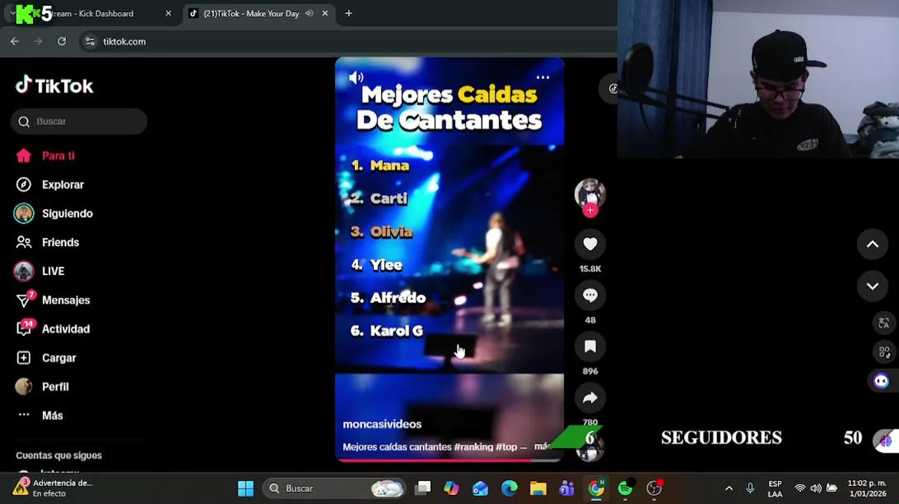The height and width of the screenshot is (504, 899).
Task: Focus the TikTok Buscar search field
Action: click(x=78, y=121)
